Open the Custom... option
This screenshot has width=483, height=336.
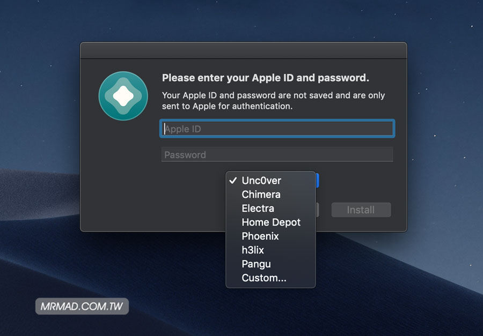click(x=264, y=278)
